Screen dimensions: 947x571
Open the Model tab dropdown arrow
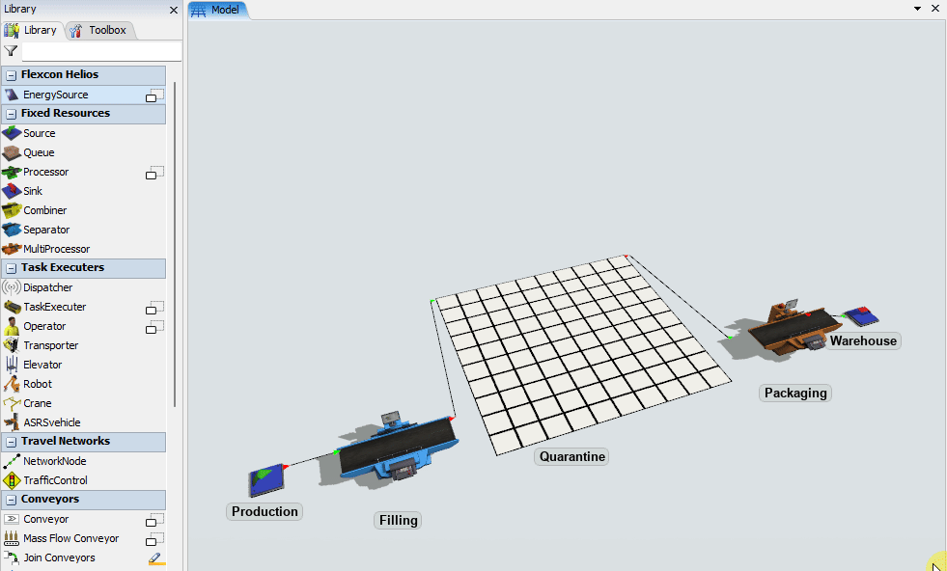[915, 8]
